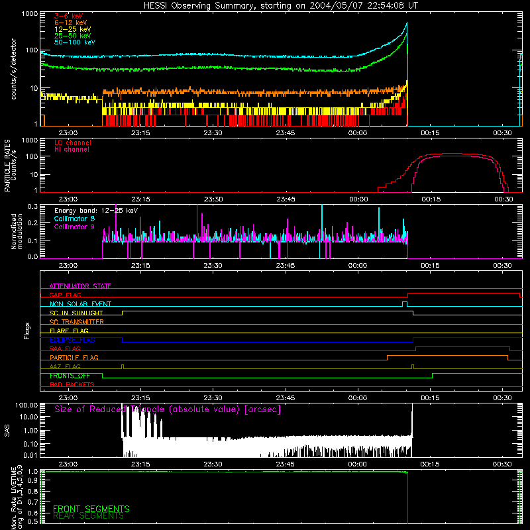
Task: Select the 'FRONT SEGMENTS' legend label
Action: pyautogui.click(x=91, y=509)
